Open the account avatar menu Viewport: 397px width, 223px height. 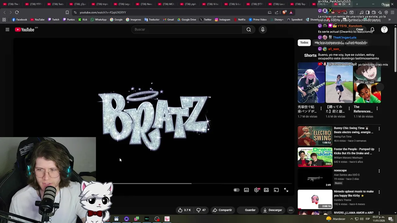[x=384, y=29]
